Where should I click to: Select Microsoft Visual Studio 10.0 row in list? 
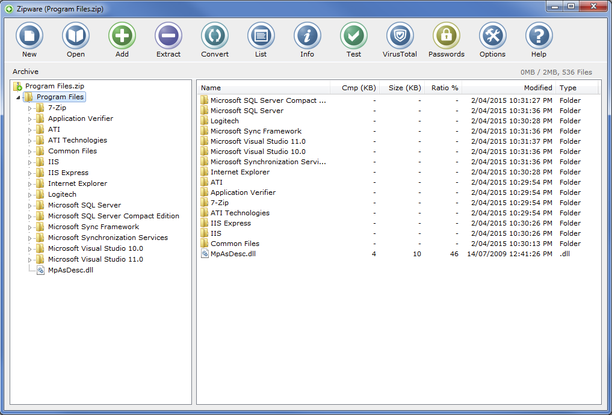(x=398, y=152)
